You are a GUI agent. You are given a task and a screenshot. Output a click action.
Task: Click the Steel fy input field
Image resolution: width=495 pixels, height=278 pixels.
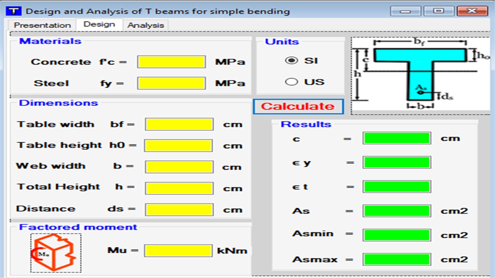(172, 83)
